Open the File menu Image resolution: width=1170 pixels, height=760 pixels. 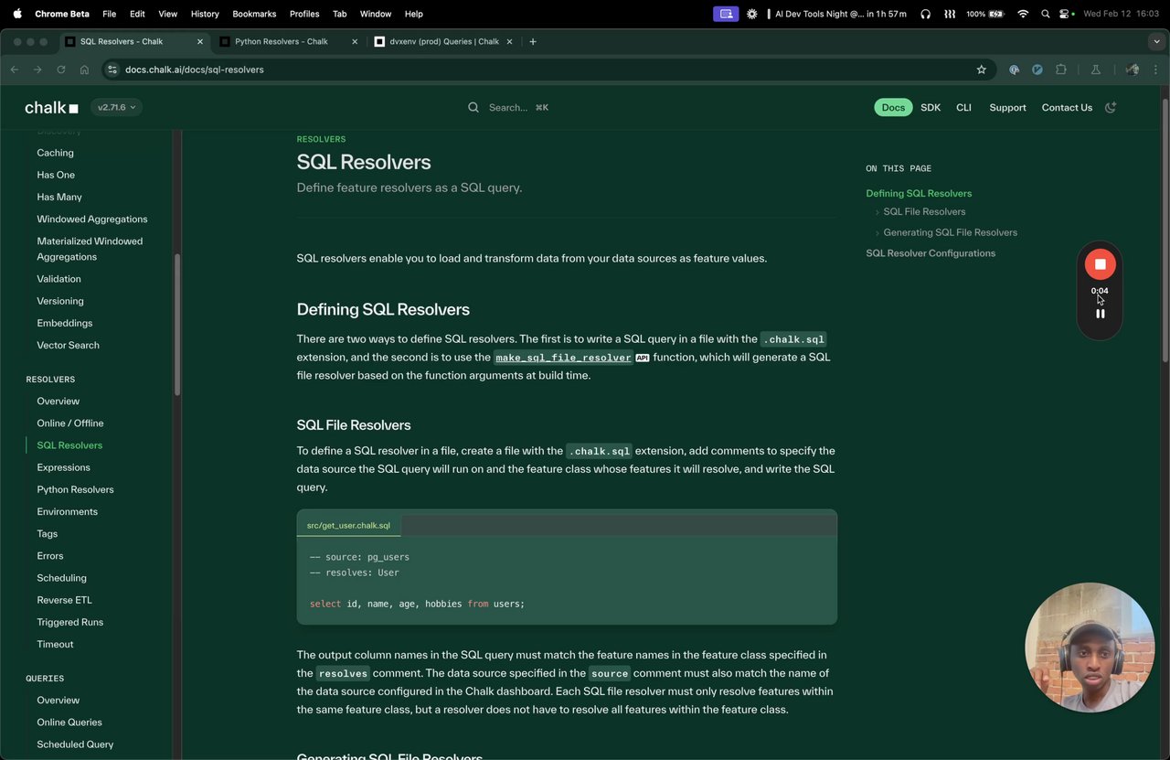click(x=109, y=14)
